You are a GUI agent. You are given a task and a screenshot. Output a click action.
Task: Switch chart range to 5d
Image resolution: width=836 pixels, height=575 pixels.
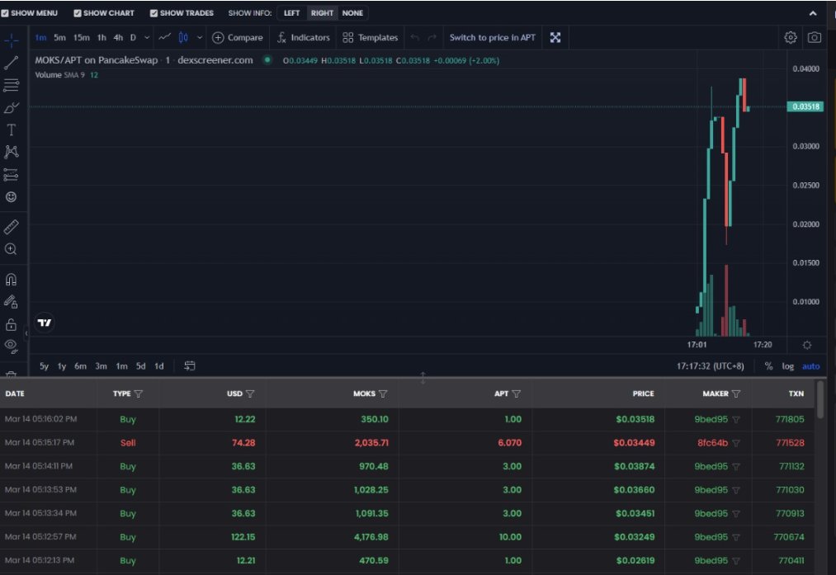pos(140,365)
